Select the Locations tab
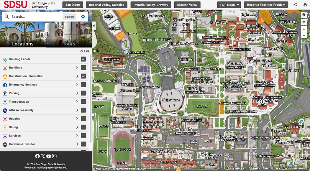This screenshot has width=310, height=171. (x=23, y=44)
